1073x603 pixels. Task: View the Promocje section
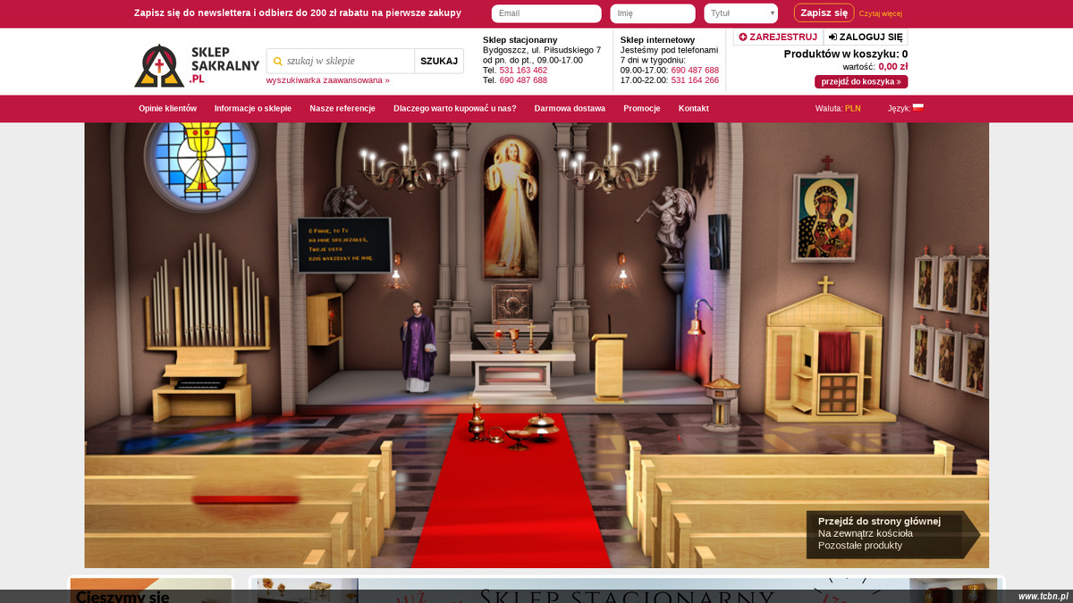[x=642, y=108]
